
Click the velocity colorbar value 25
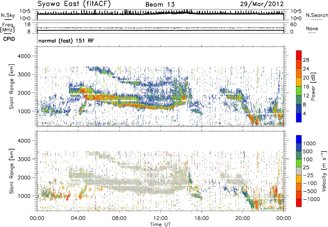coord(306,167)
